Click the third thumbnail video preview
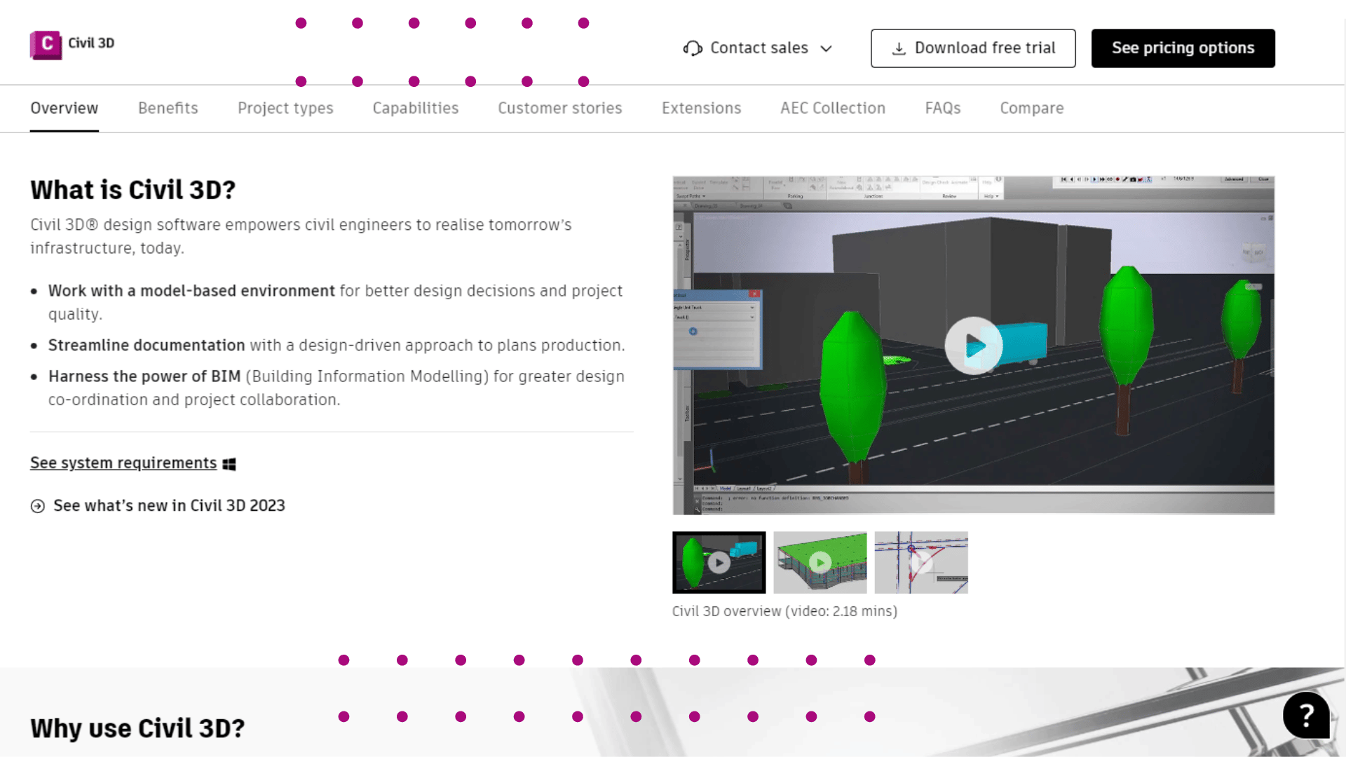Viewport: 1346px width, 757px height. 920,562
